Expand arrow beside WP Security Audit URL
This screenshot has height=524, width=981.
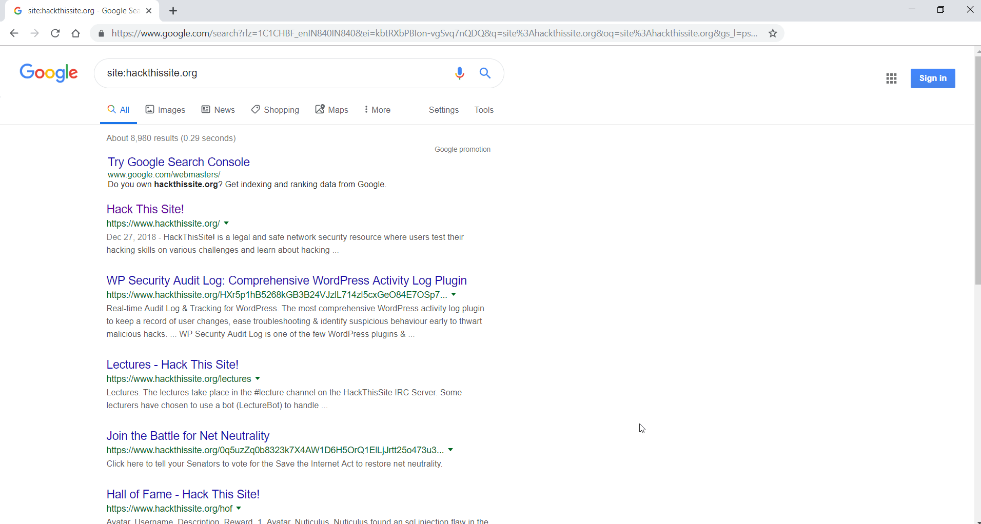(454, 295)
